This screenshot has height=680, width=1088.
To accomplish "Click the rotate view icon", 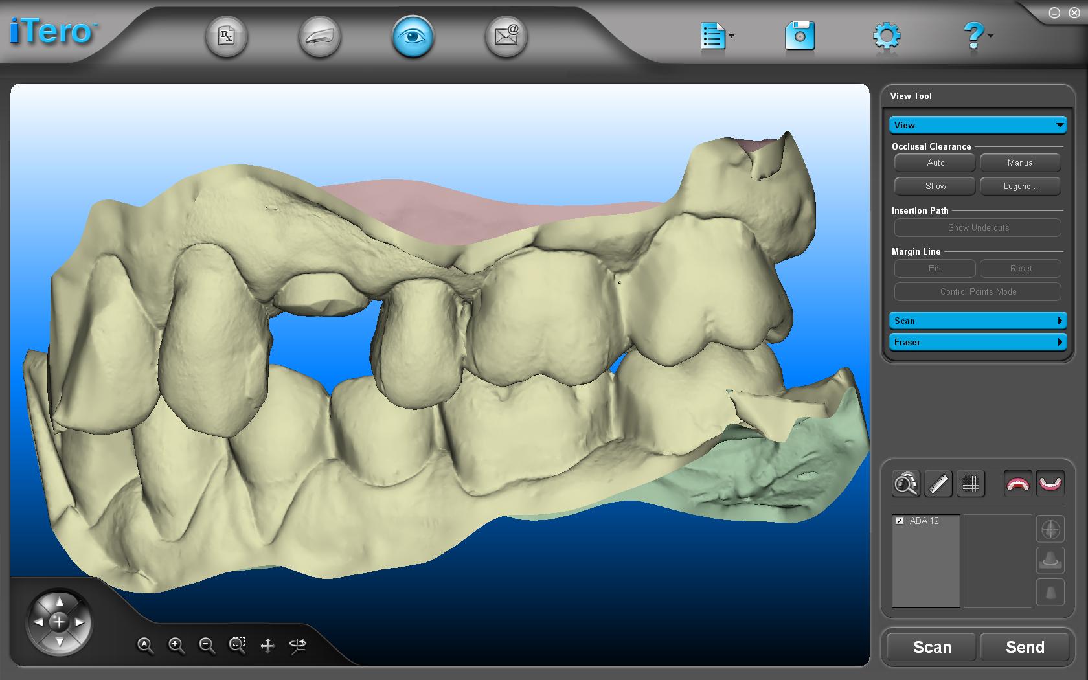I will [298, 644].
